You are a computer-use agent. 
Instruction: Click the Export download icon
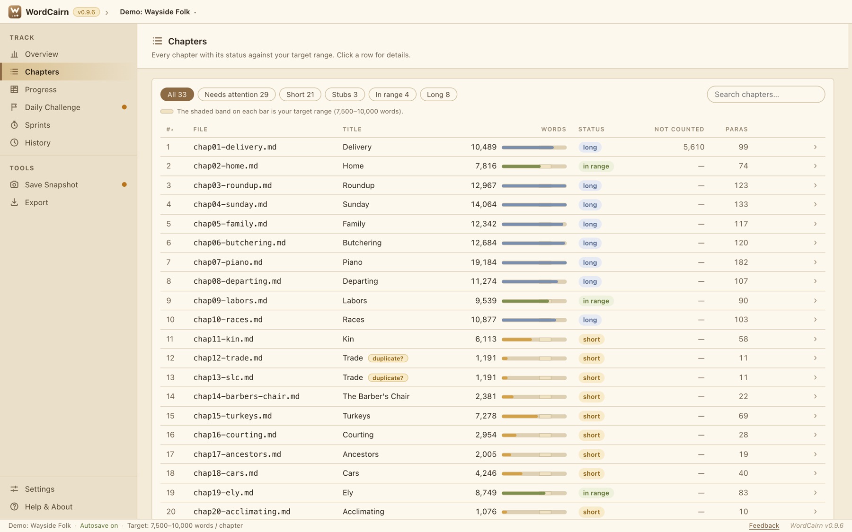(x=14, y=202)
